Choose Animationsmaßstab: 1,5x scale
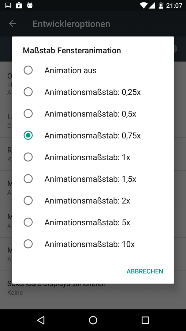This screenshot has height=331, width=186. 93,179
